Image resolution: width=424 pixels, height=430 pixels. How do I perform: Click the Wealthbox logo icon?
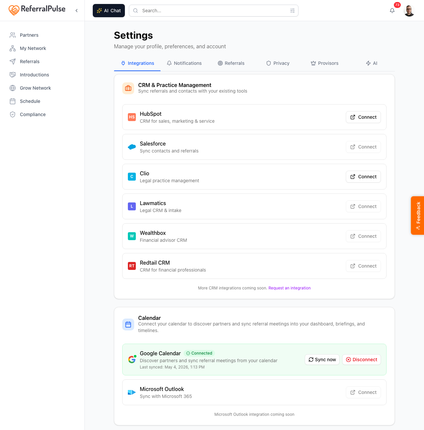pos(132,236)
